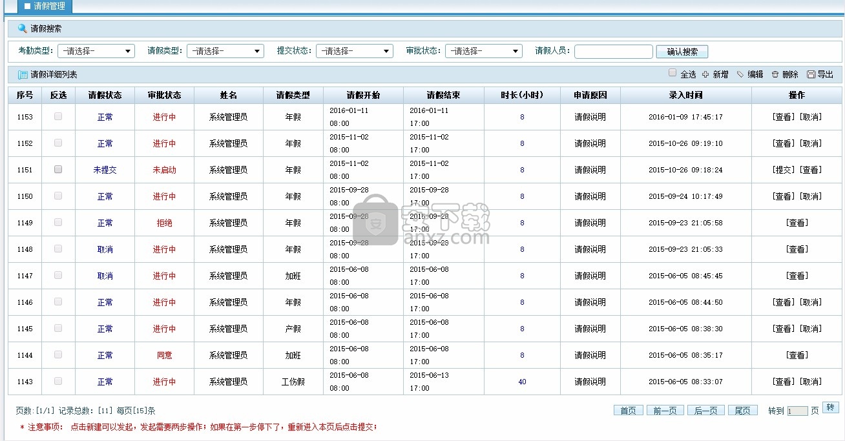Sort by 请假状态 column header
The height and width of the screenshot is (441, 845).
point(105,95)
